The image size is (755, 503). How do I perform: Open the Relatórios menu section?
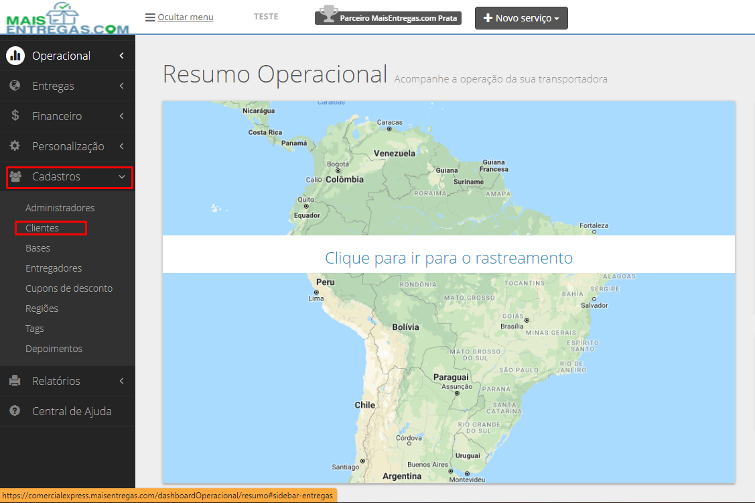[x=68, y=381]
